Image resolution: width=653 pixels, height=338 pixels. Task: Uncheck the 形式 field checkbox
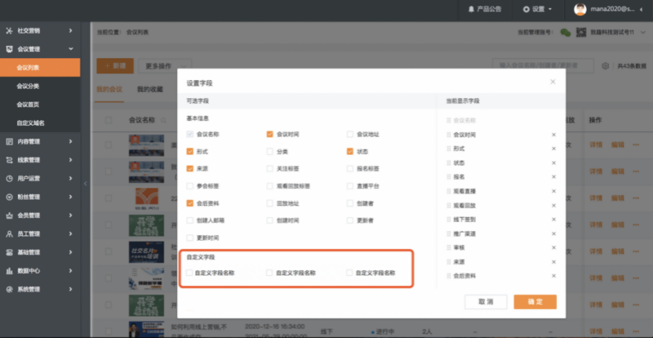190,151
